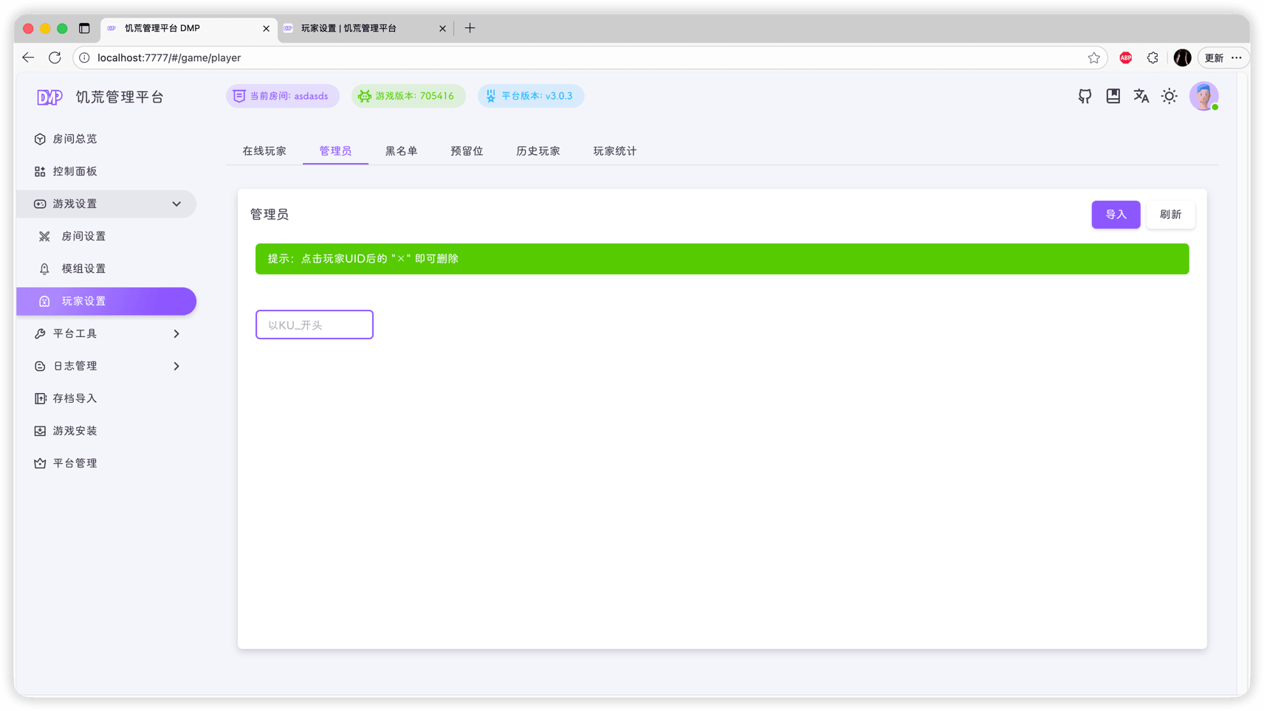Switch to the 黑名单 tab
The height and width of the screenshot is (711, 1264).
coord(401,151)
